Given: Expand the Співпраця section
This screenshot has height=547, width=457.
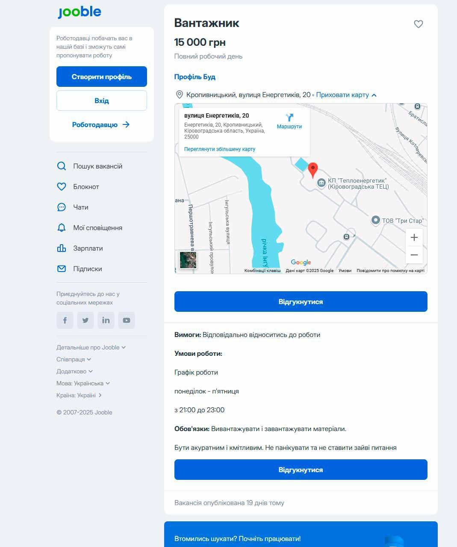Looking at the screenshot, I should click(74, 359).
